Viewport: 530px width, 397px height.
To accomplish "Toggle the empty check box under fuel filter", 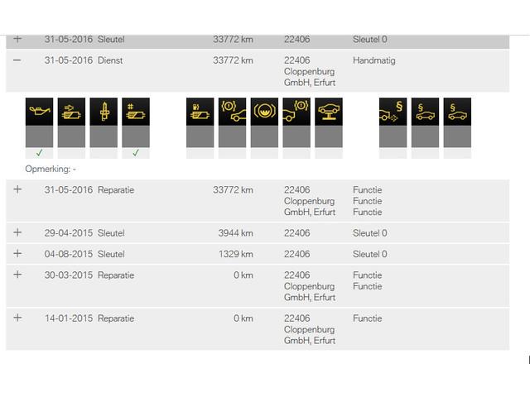I will (200, 153).
